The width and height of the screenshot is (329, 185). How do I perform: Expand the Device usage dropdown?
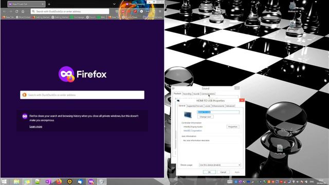click(220, 165)
